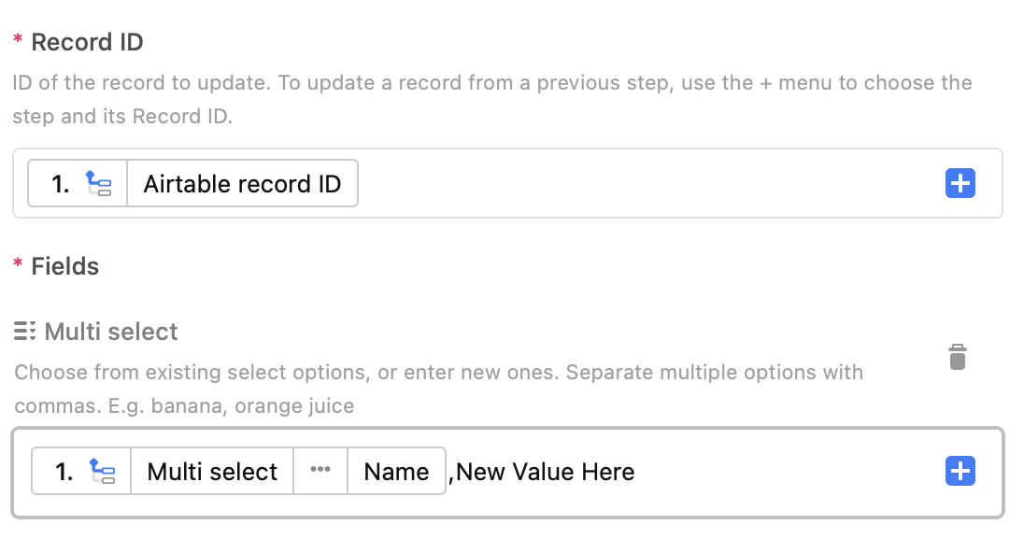
Task: Delete the Multi select field with trash icon
Action: click(958, 357)
